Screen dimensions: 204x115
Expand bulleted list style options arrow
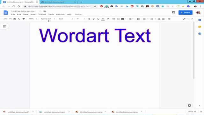click(x=155, y=19)
